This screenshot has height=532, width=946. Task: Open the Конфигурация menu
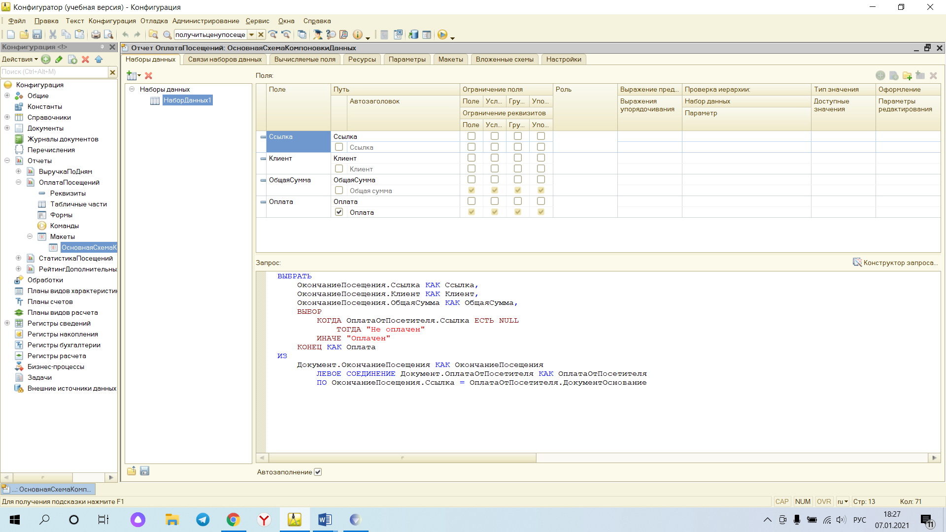[x=112, y=21]
